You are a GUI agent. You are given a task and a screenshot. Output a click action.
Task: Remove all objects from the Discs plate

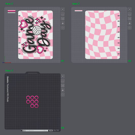(x=63, y=76)
